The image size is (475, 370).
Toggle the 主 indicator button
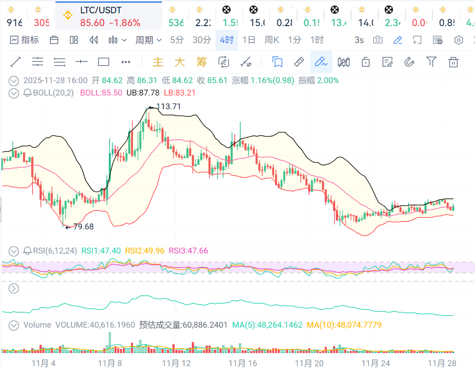(x=158, y=62)
